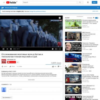Open the Learn more link

coord(95,11)
